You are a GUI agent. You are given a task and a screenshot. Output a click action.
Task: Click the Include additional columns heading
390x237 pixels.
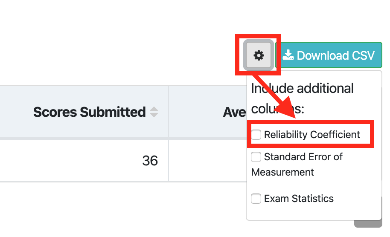pos(302,98)
